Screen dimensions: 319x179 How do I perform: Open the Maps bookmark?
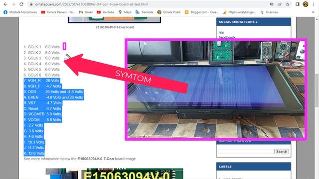coord(125,12)
